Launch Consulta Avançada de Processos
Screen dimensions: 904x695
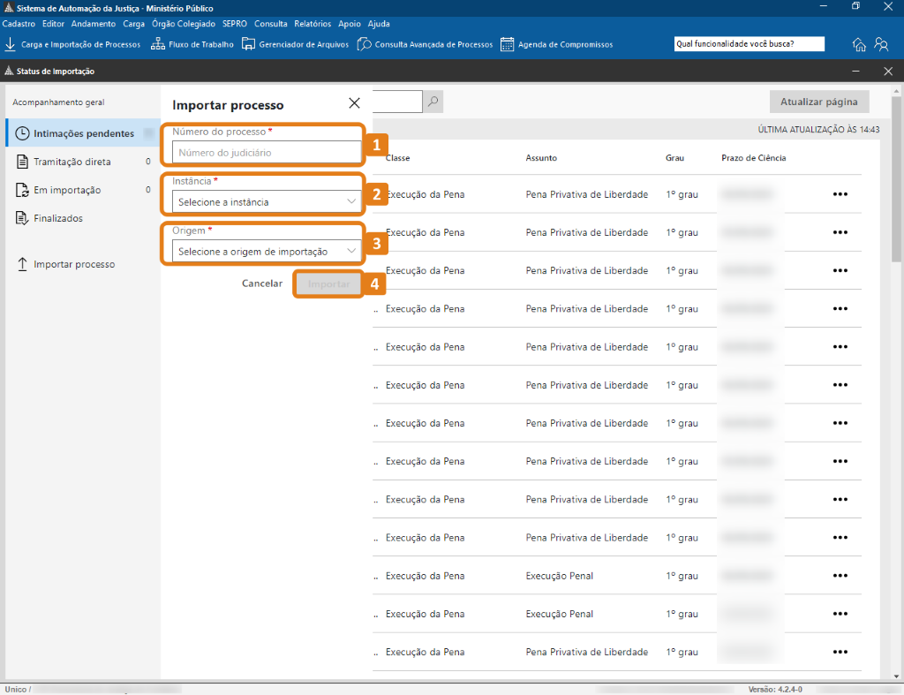click(364, 44)
